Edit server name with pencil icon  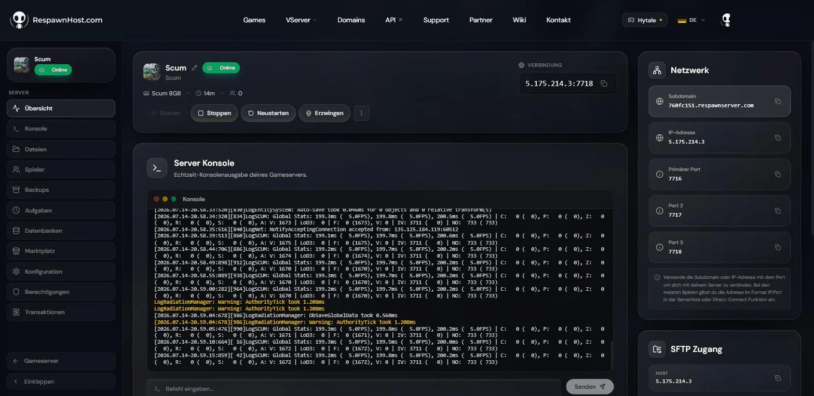point(194,68)
